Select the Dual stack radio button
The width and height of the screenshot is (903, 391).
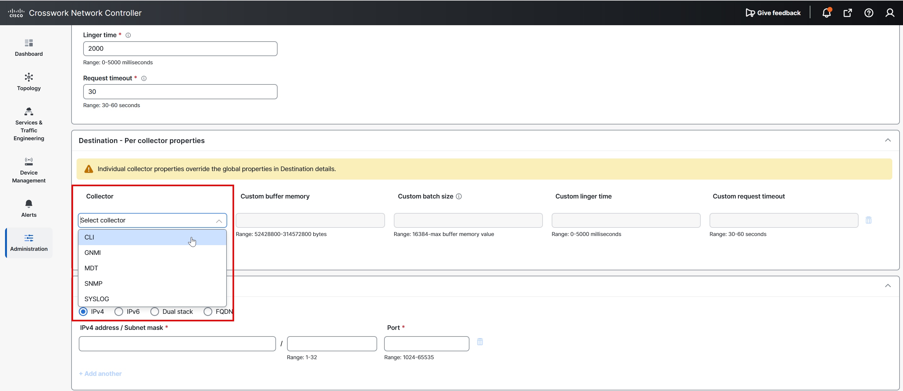[155, 311]
